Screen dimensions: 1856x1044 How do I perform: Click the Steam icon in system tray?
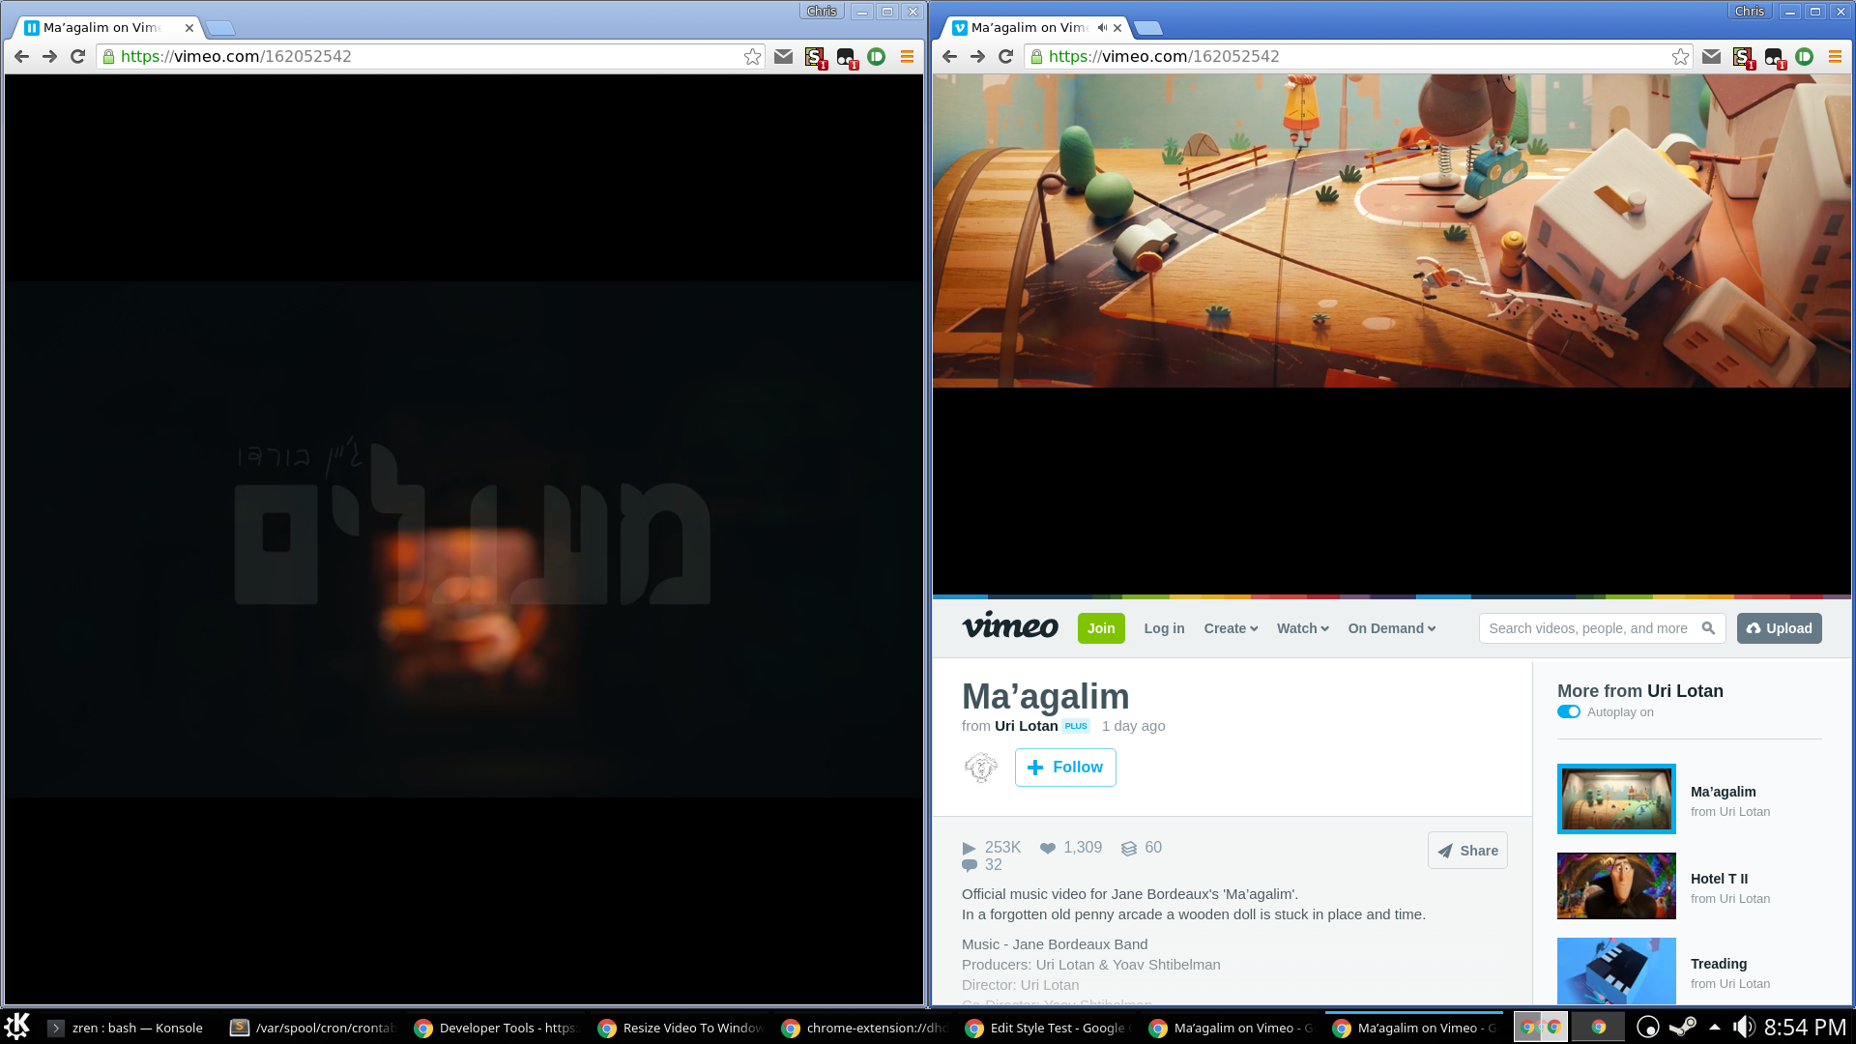[1683, 1027]
